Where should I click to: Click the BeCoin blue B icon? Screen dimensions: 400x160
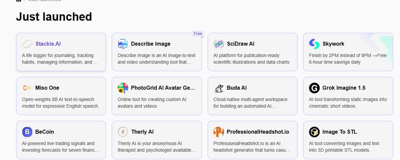pos(27,132)
